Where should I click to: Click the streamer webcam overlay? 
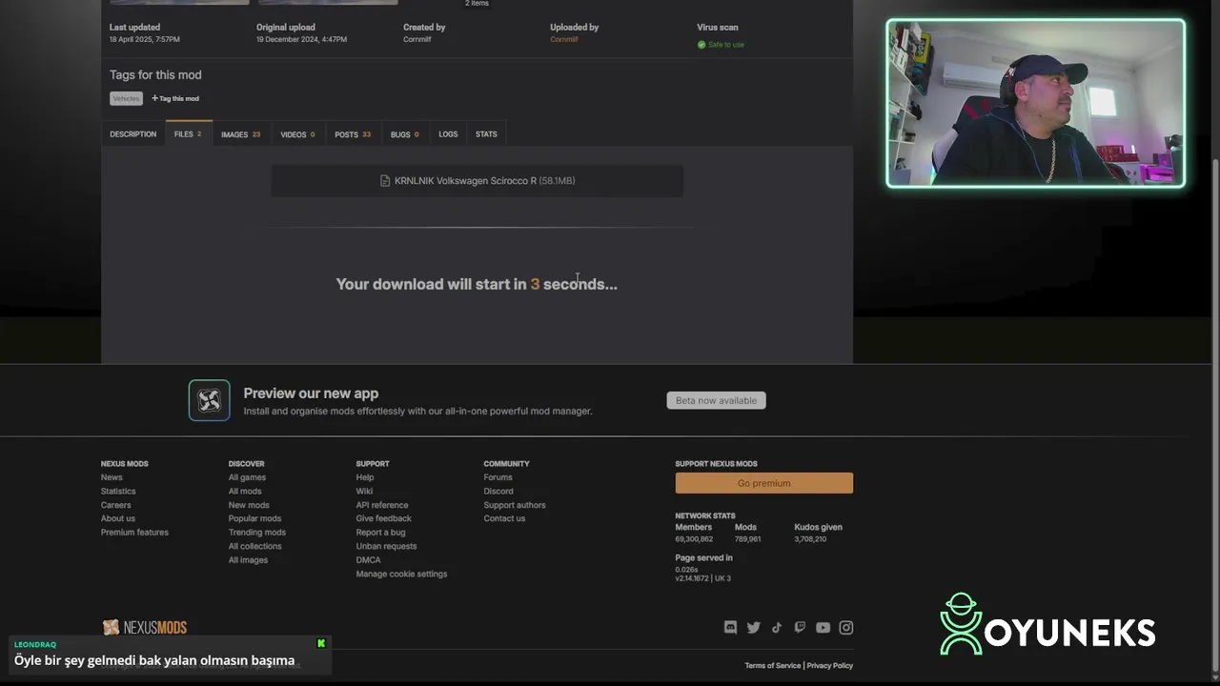pos(1036,103)
